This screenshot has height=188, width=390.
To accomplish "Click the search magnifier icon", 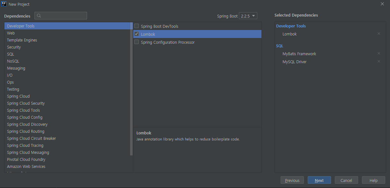I will (39, 16).
